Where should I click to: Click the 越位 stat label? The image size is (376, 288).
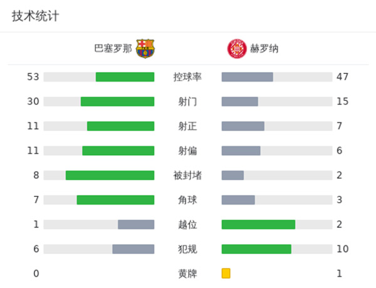pyautogui.click(x=187, y=225)
